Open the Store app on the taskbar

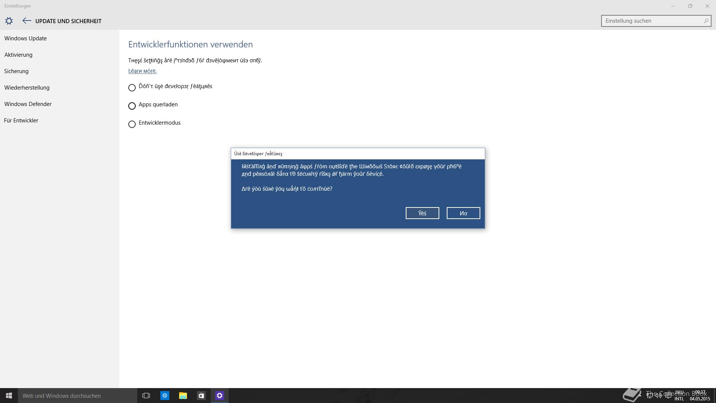coord(201,396)
